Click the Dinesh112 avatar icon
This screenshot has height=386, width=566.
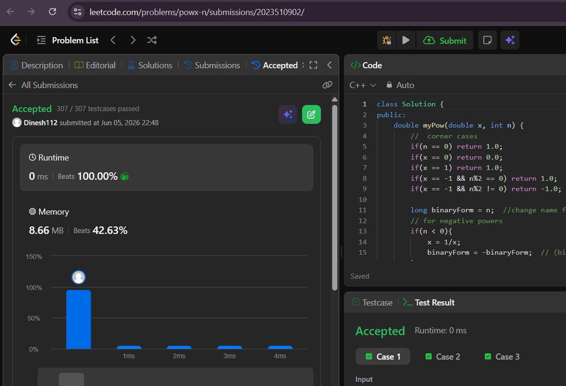tap(17, 123)
